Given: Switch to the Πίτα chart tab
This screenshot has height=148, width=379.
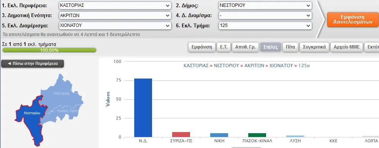Looking at the screenshot, I should [x=290, y=47].
